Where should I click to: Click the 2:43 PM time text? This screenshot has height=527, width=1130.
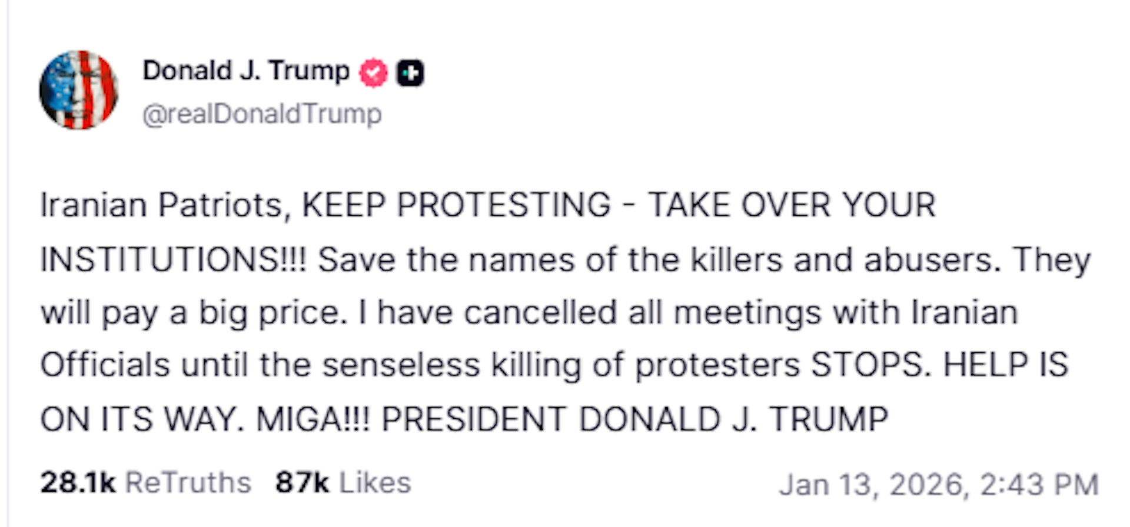pyautogui.click(x=1039, y=485)
